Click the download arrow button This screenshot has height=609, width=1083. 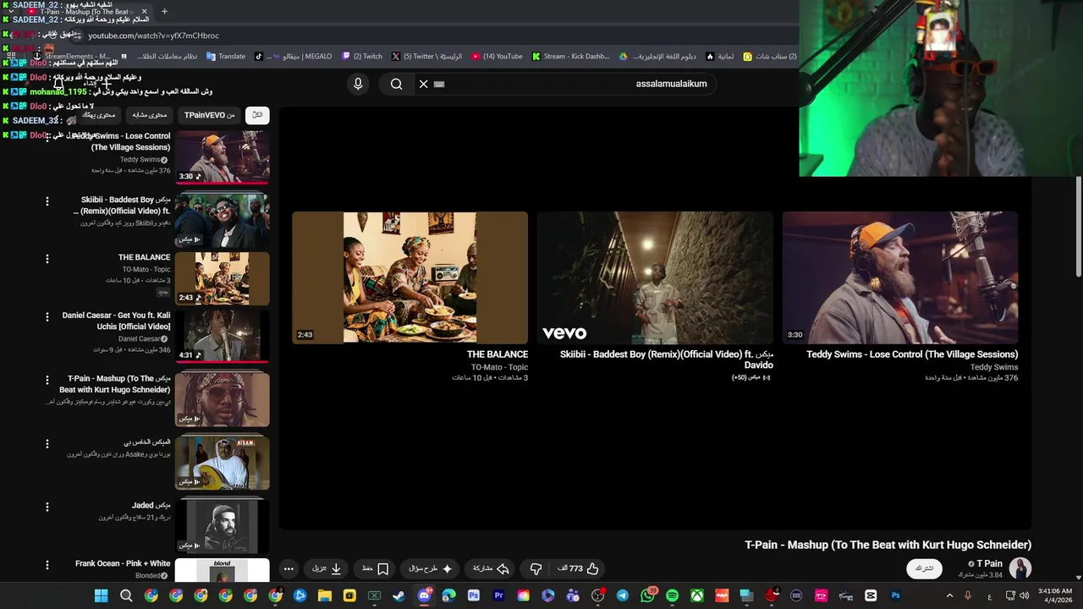coord(327,568)
